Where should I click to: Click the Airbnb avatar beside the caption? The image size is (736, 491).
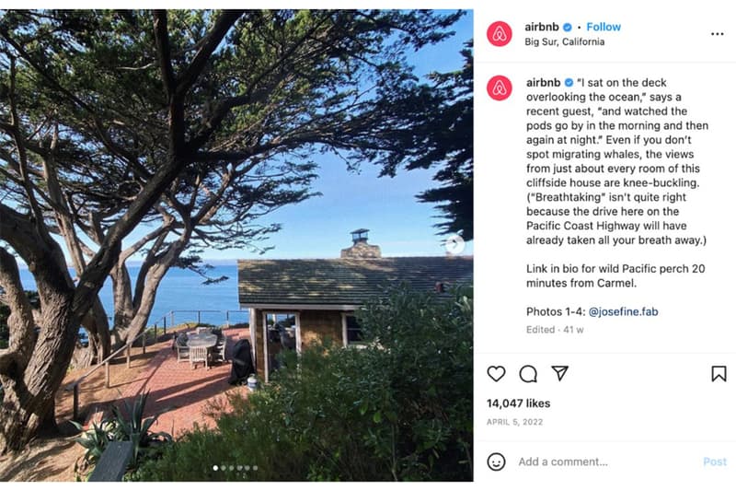click(x=500, y=88)
